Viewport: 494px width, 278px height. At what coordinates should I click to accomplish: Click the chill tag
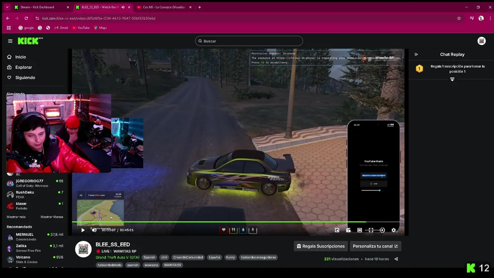pos(164,258)
